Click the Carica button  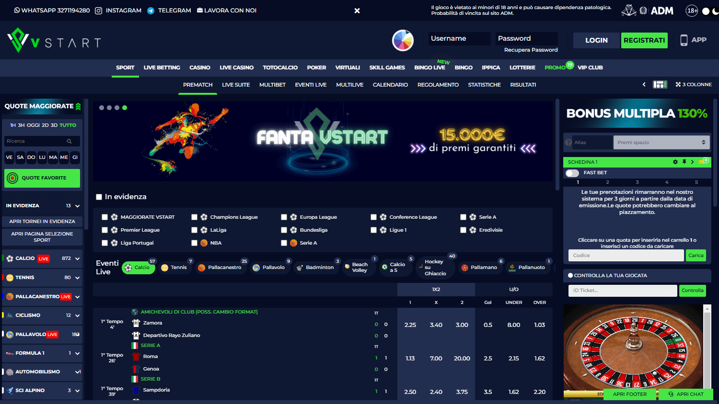[x=696, y=256]
